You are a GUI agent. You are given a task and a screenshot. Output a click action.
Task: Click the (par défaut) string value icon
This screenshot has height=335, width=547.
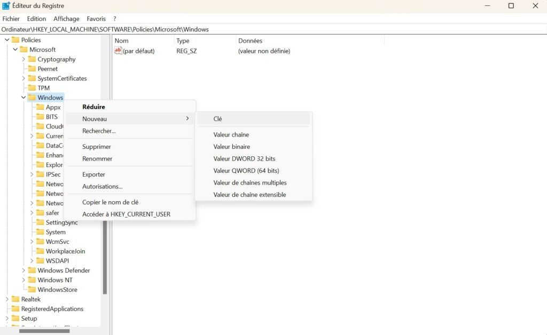tap(118, 51)
